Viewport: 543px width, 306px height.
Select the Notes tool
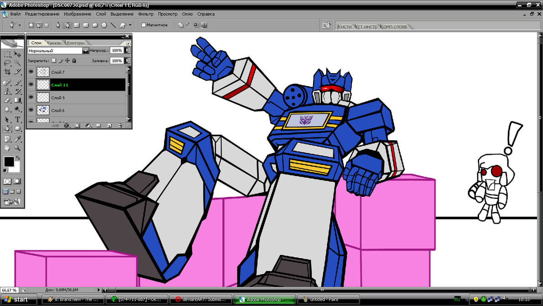7,139
